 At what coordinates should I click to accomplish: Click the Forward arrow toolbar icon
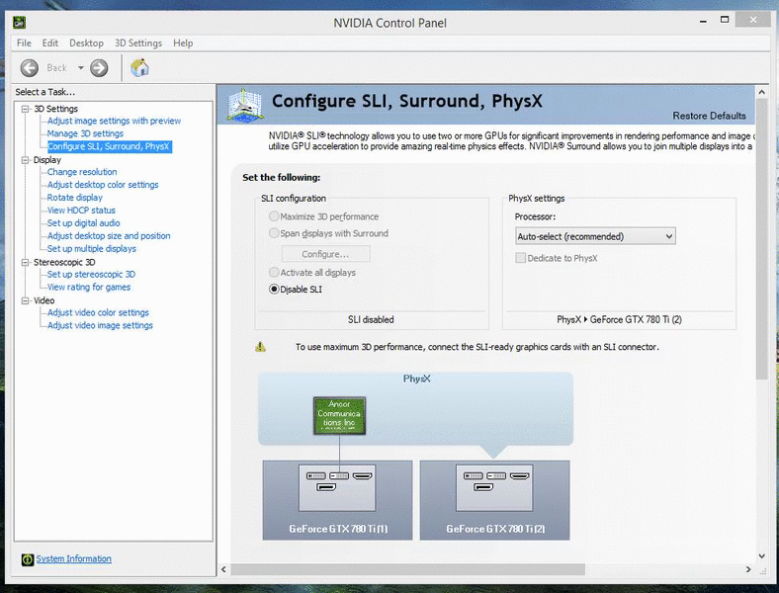click(x=99, y=68)
